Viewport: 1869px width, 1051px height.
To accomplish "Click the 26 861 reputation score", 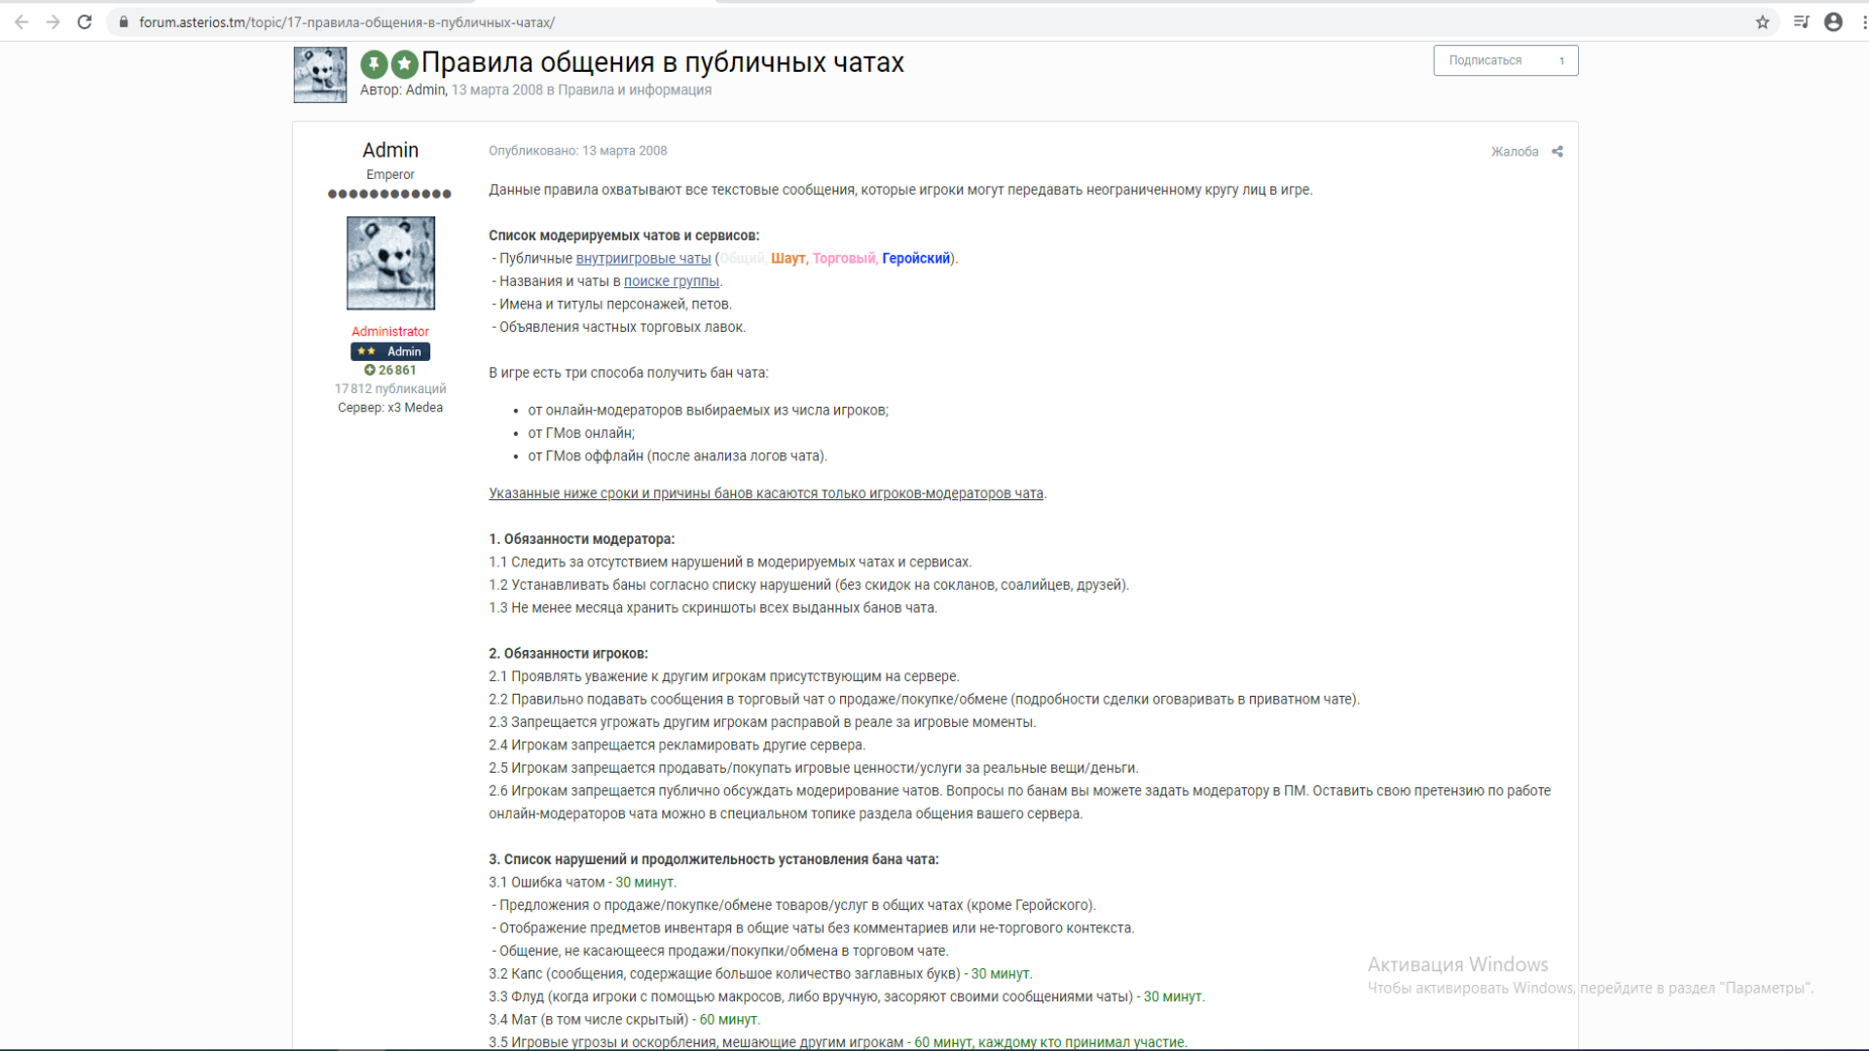I will point(397,370).
